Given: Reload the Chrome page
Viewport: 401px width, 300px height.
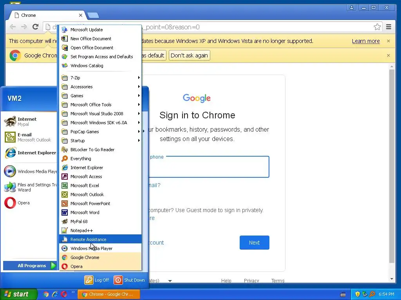Looking at the screenshot, I should (x=36, y=27).
